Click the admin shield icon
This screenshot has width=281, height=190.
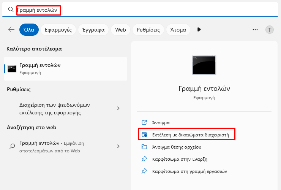pos(144,135)
